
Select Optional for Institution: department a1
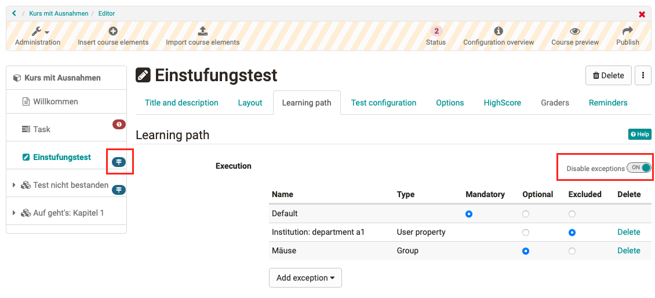526,232
